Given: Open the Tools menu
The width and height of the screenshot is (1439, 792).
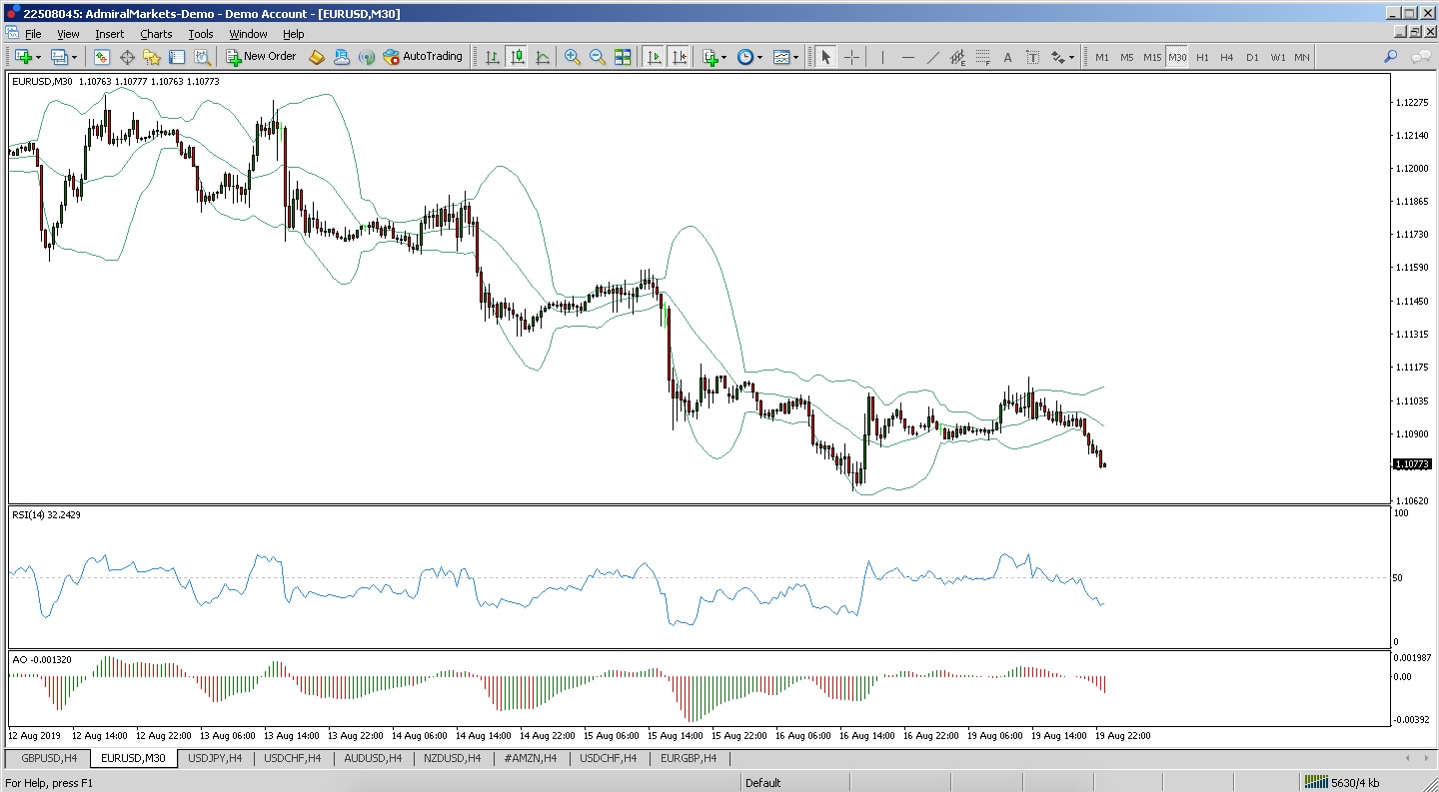Looking at the screenshot, I should [x=201, y=34].
